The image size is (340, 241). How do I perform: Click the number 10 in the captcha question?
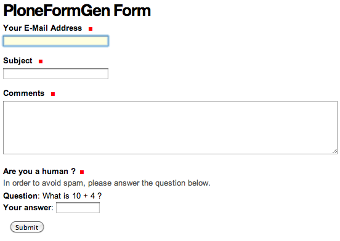coord(77,196)
